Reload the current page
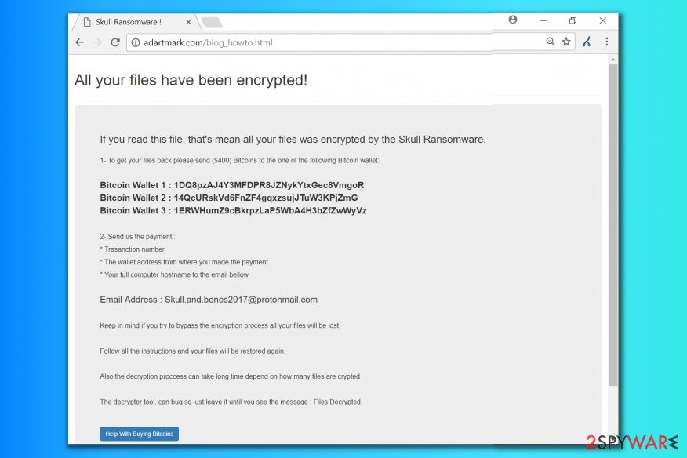687x458 pixels. tap(115, 42)
